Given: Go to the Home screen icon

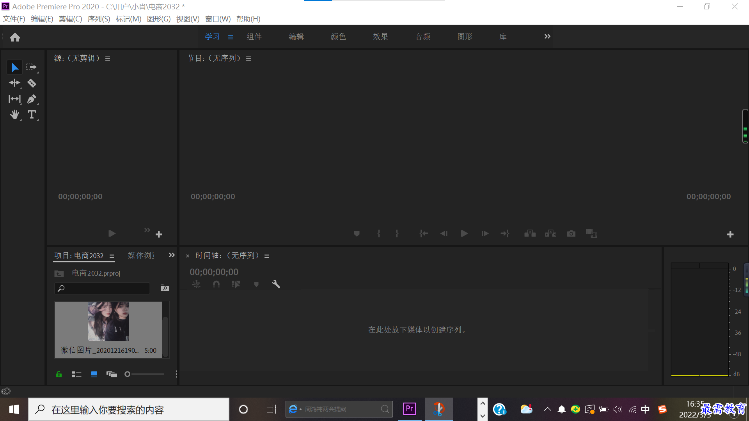Looking at the screenshot, I should click(15, 37).
